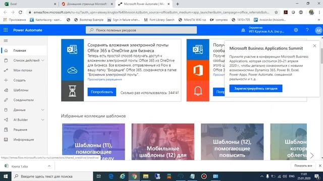This screenshot has width=323, height=181.
Task: Switch to the Excel browser tab
Action: [x=29, y=4]
